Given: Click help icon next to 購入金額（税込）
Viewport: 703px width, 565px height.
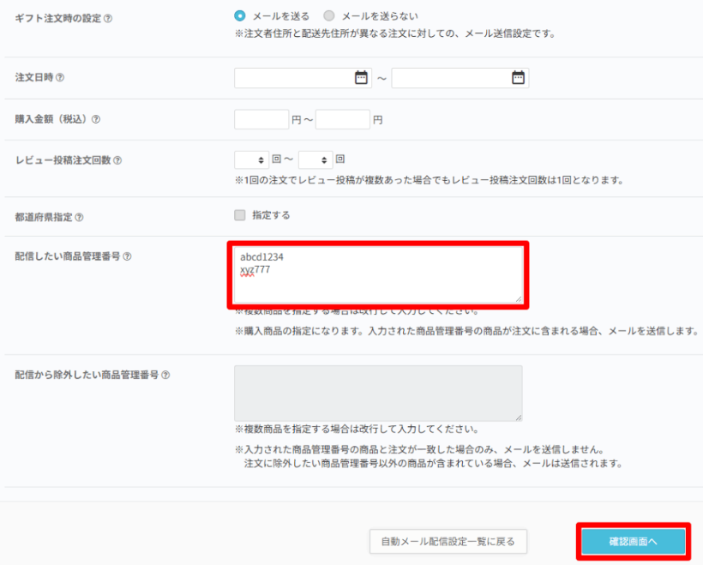Looking at the screenshot, I should [96, 119].
